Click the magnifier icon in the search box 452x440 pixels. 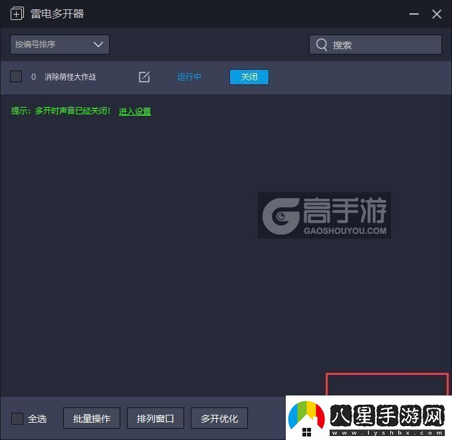(x=322, y=45)
